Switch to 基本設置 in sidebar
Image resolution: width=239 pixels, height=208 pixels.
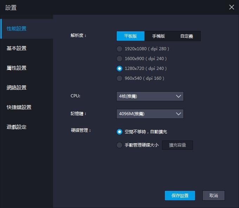(x=17, y=48)
